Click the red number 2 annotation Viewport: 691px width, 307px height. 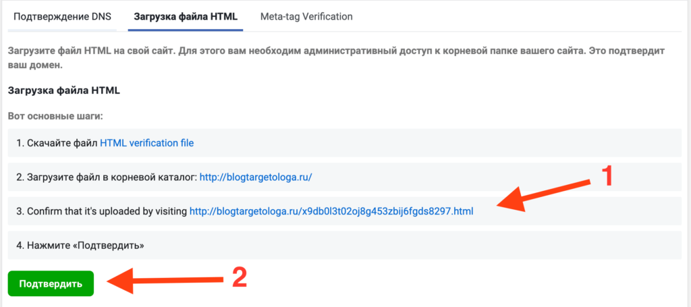pyautogui.click(x=240, y=277)
